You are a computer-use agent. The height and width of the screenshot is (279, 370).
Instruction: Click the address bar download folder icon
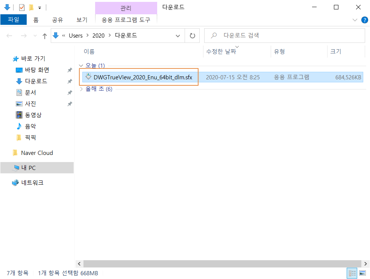click(56, 35)
